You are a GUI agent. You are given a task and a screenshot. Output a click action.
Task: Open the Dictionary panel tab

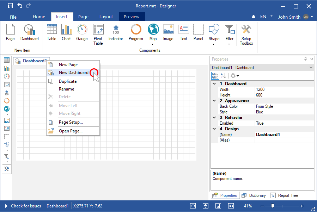pyautogui.click(x=254, y=195)
